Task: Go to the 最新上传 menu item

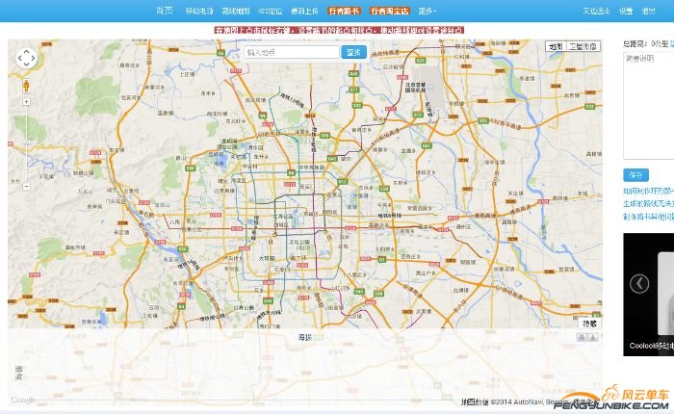Action: pyautogui.click(x=303, y=11)
